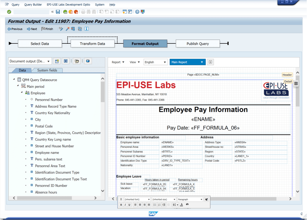Viewport: 307px width, 220px height.
Task: Click the Create New Session icon
Action: pyautogui.click(x=124, y=12)
